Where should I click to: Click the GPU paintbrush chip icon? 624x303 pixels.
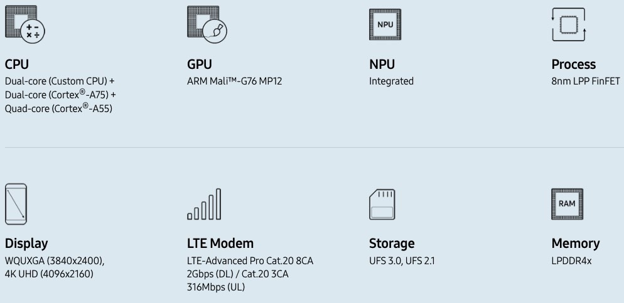[x=207, y=24]
